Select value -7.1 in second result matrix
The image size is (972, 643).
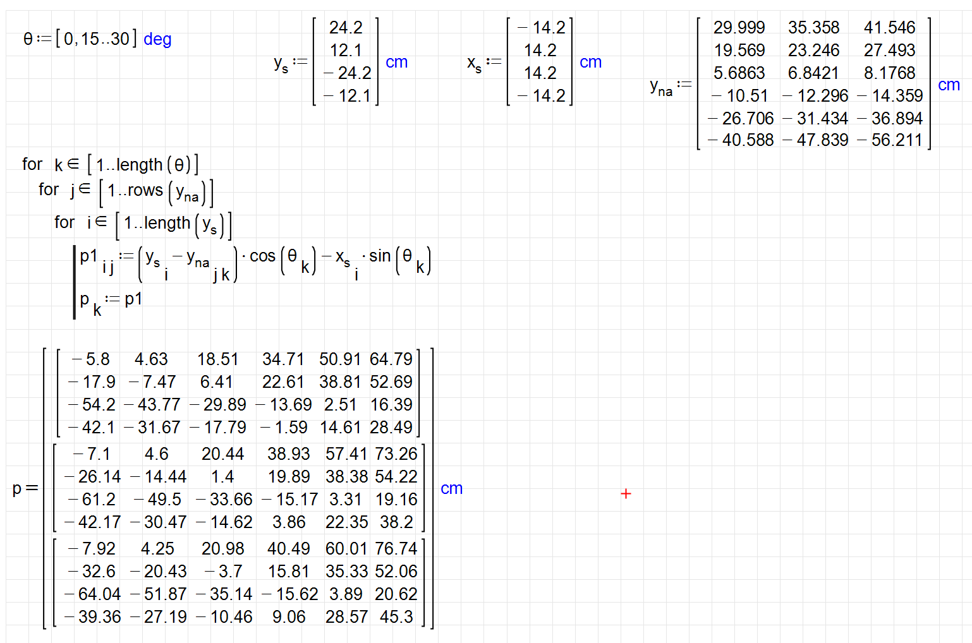[x=92, y=454]
